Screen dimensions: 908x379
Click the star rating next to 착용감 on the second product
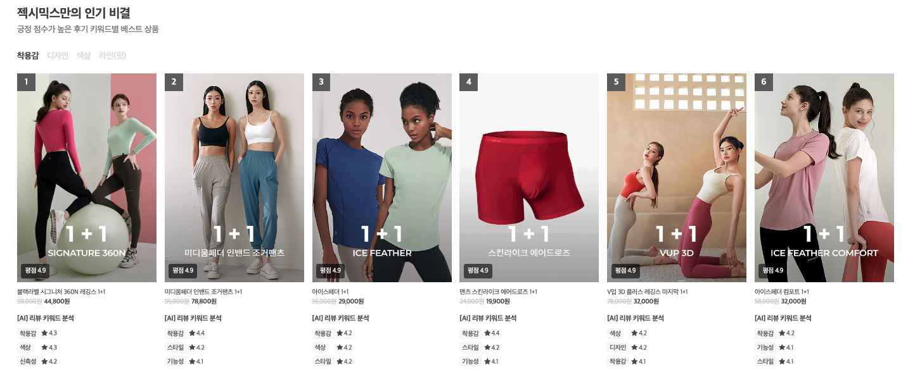tap(197, 333)
